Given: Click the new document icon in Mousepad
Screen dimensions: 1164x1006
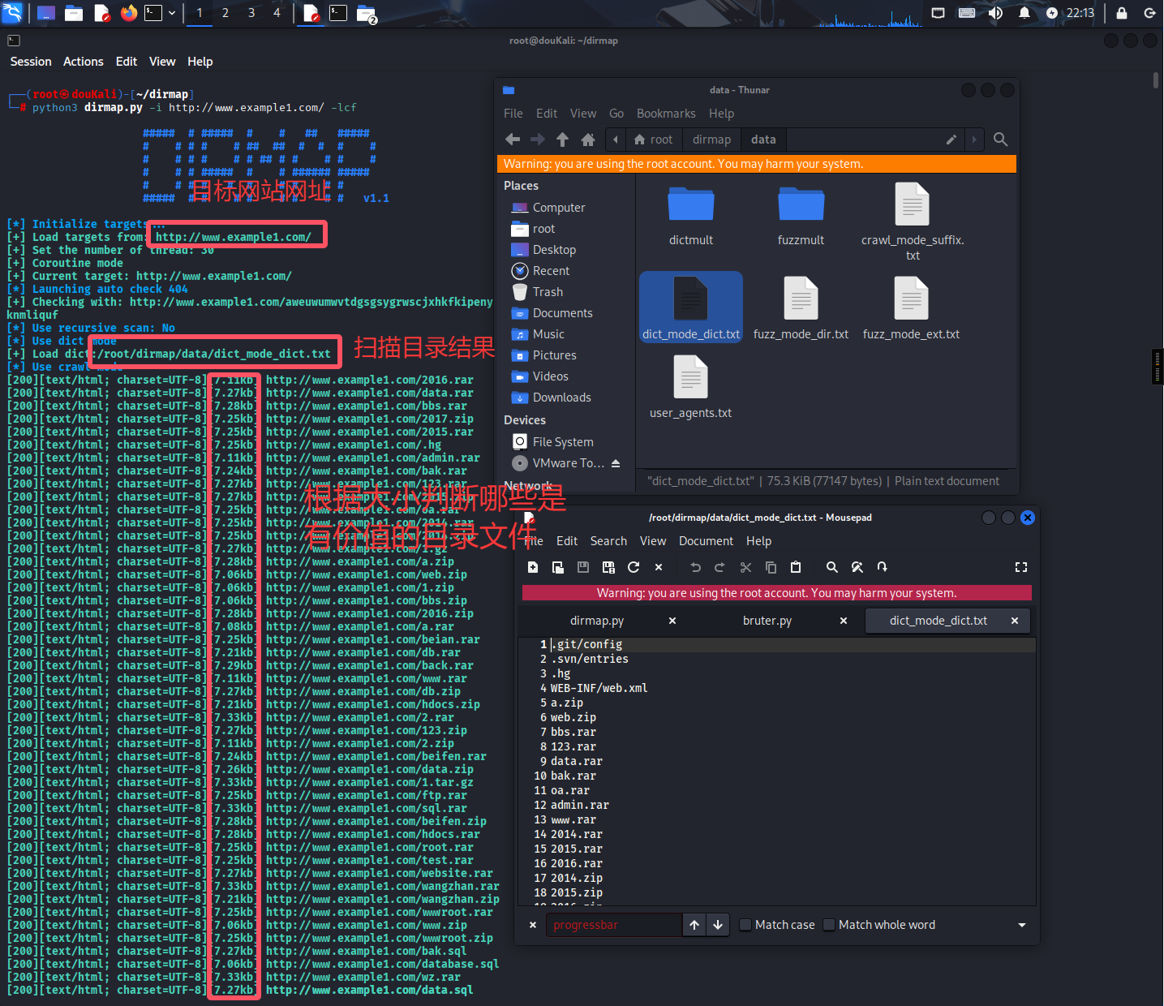Looking at the screenshot, I should point(533,567).
